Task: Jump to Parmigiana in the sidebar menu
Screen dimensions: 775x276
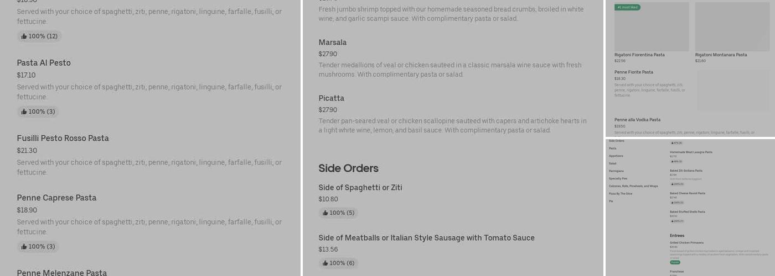Action: tap(616, 171)
